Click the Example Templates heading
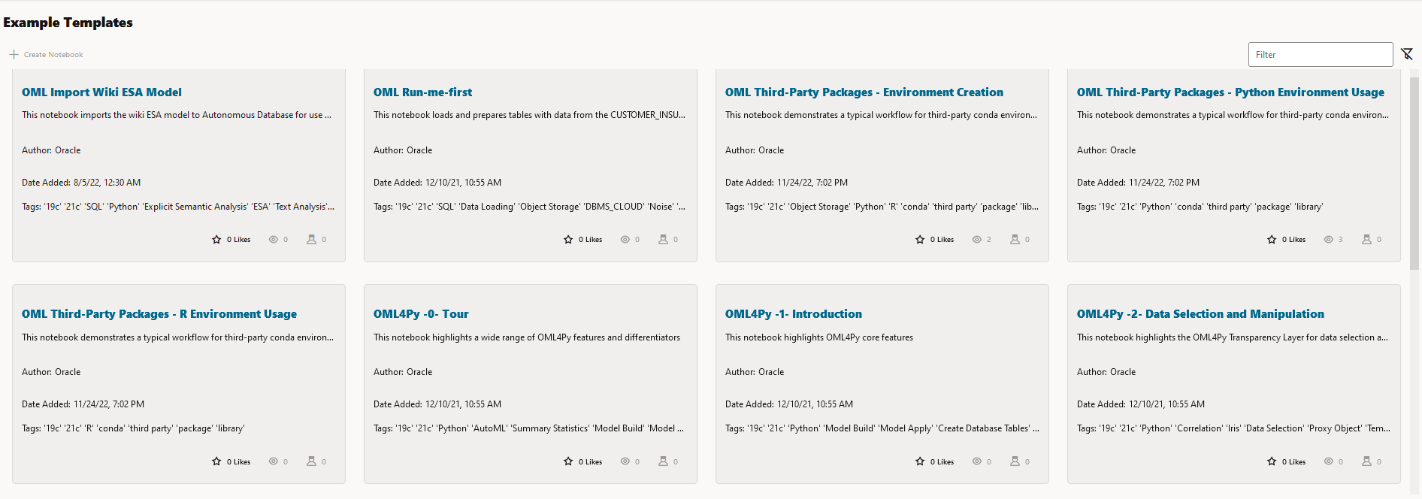1422x499 pixels. point(68,23)
